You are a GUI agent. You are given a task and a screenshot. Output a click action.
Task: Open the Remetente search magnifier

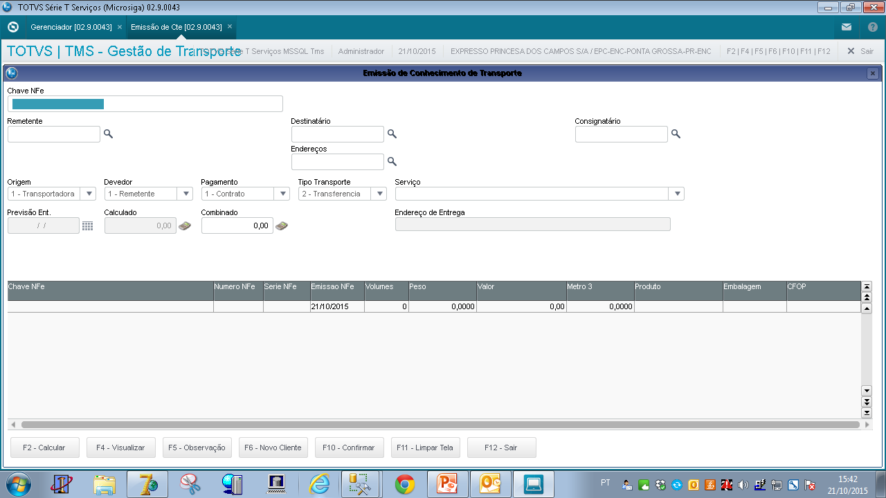tap(108, 133)
